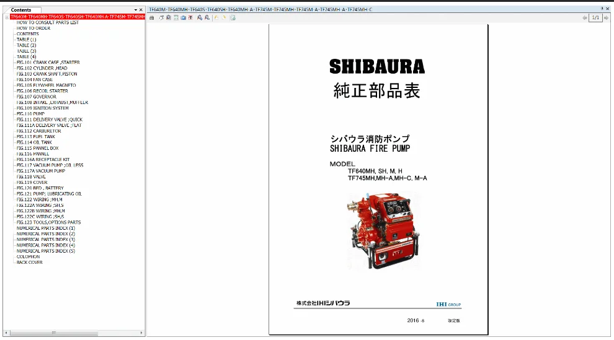The width and height of the screenshot is (614, 340).
Task: Collapse the TF640M root tree node
Action: pos(7,17)
